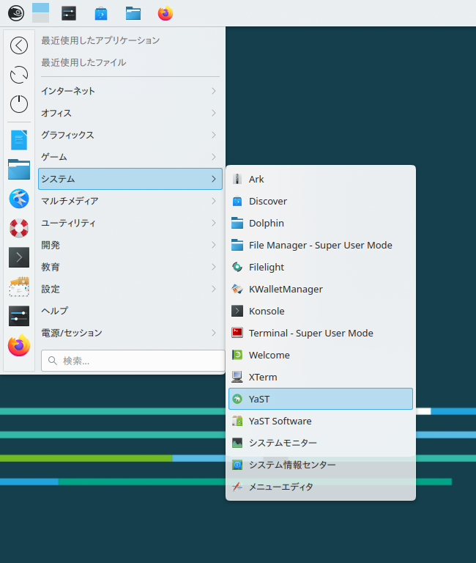Launch Firefox from the top panel
476x563 pixels.
[x=166, y=13]
